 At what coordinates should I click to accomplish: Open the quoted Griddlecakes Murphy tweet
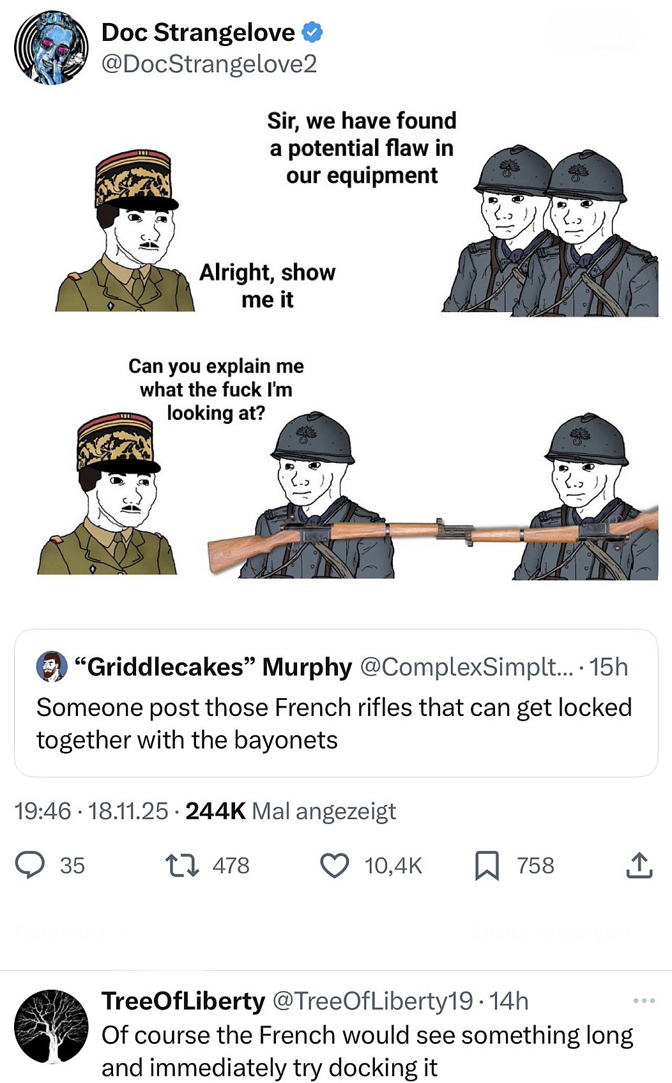click(336, 703)
